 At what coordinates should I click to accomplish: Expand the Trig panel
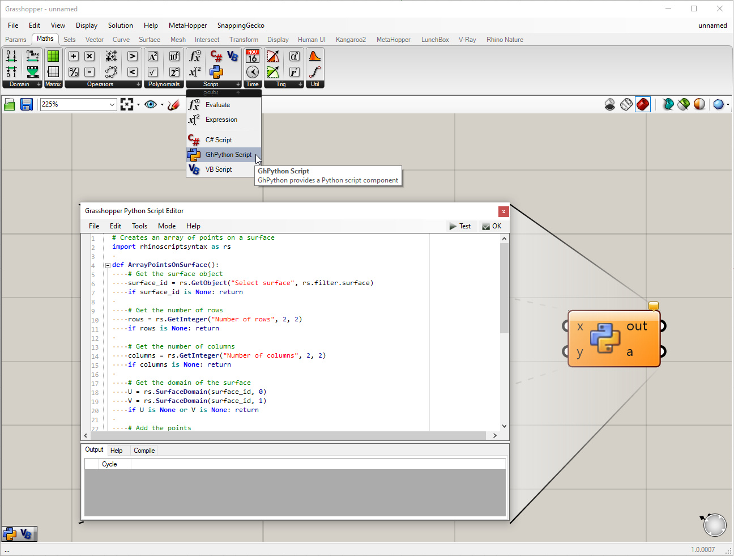[300, 84]
